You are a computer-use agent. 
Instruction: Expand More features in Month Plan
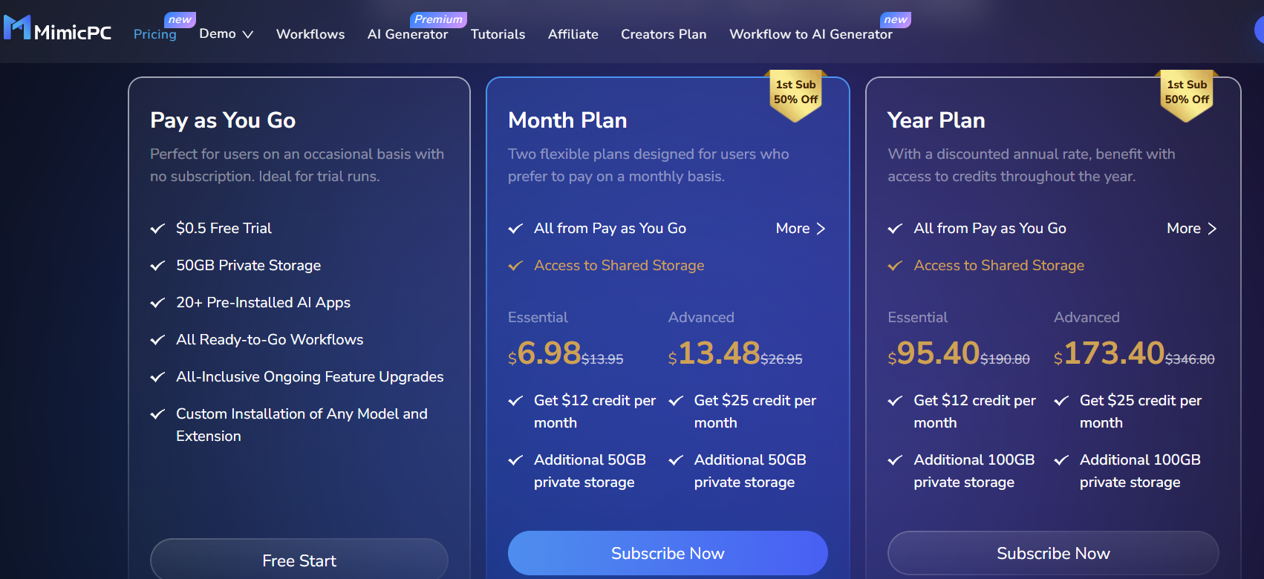point(801,229)
